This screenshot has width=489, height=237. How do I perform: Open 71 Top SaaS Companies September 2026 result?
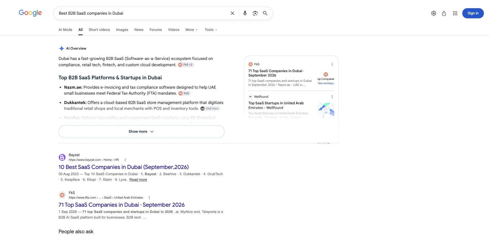(122, 205)
